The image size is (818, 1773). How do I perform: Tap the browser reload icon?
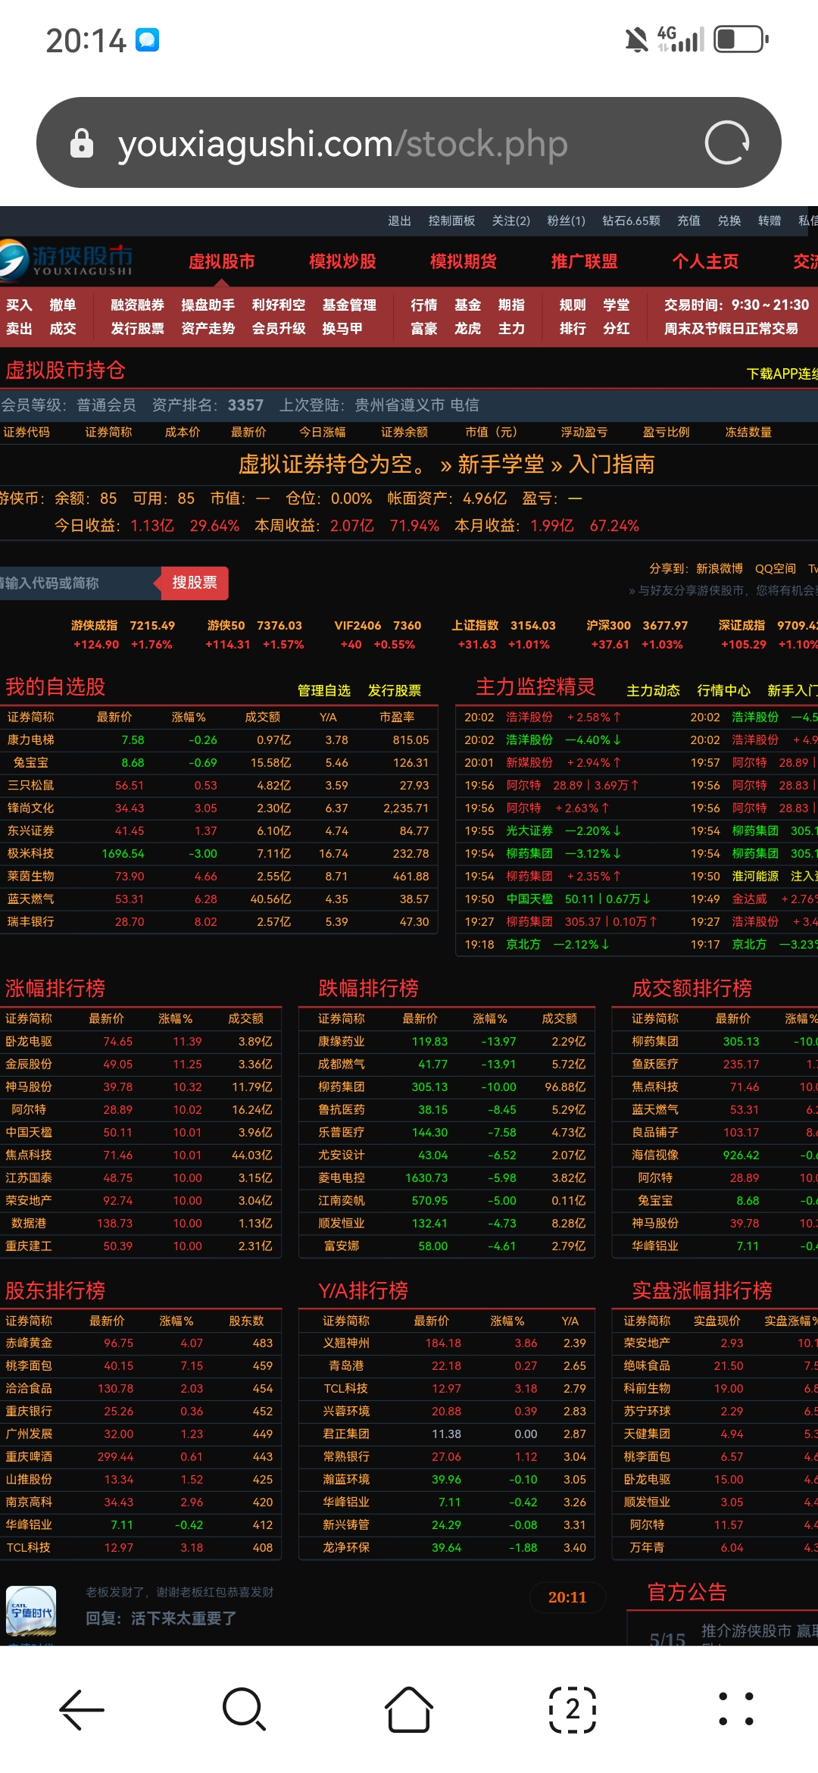[x=726, y=142]
